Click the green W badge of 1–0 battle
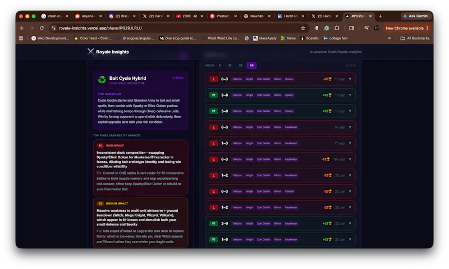The height and width of the screenshot is (269, 449). 214,239
